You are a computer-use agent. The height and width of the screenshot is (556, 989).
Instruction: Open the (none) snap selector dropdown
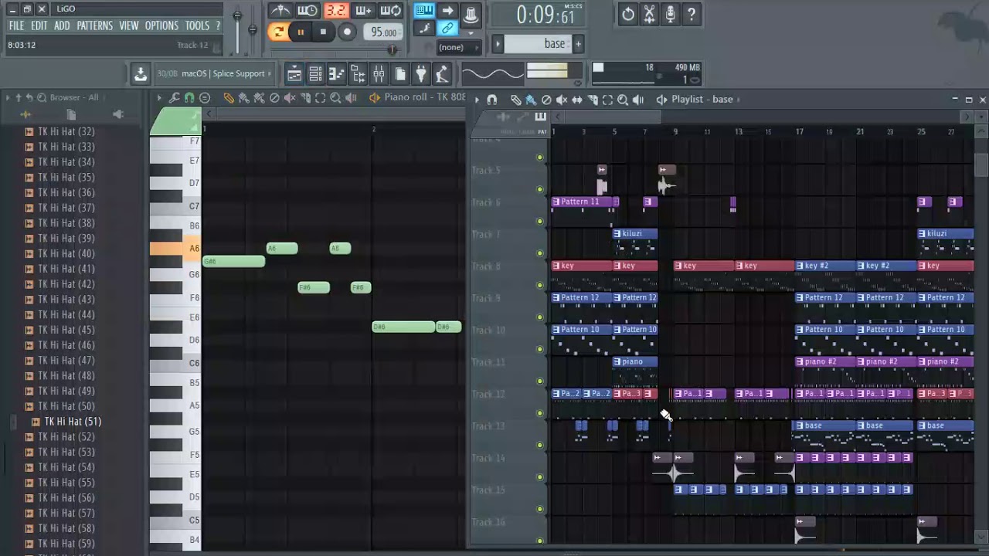pos(459,47)
